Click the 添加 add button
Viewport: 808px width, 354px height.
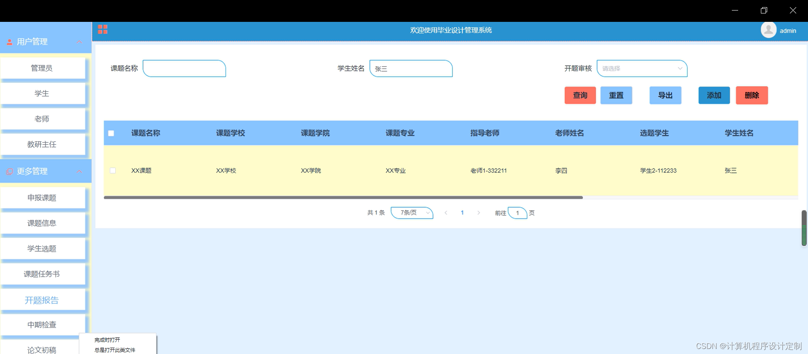point(714,95)
